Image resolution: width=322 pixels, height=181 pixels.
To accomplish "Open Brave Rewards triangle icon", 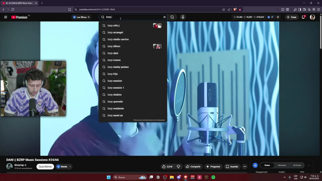I will coord(240,10).
